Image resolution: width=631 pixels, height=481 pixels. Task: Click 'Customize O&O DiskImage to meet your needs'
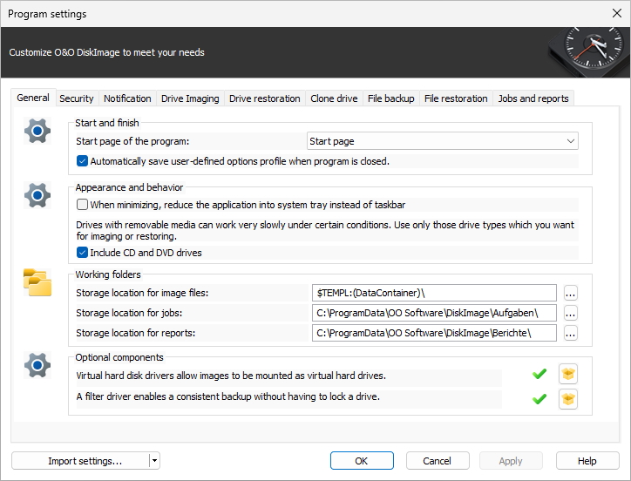[106, 52]
